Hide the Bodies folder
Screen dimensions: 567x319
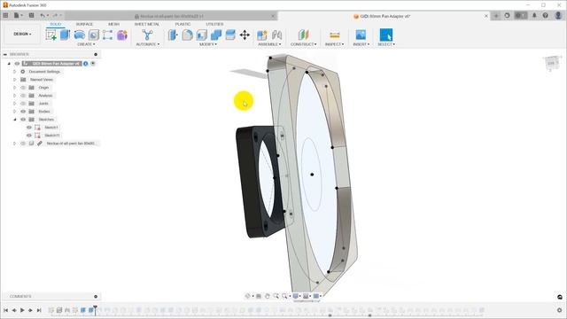[23, 112]
